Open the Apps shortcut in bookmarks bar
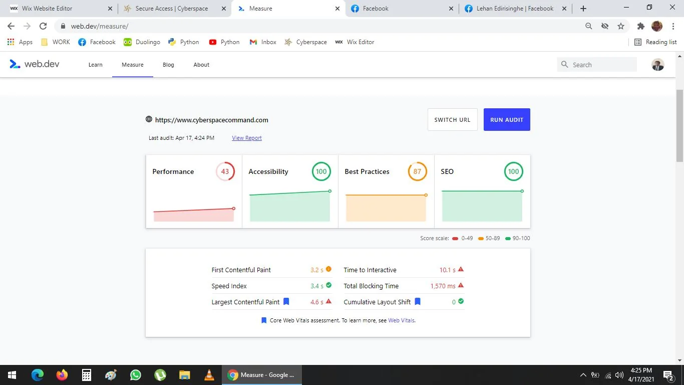The image size is (684, 385). (20, 42)
